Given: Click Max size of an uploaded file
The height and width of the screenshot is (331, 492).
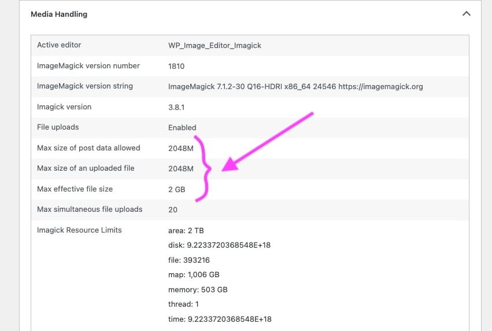Looking at the screenshot, I should coord(86,168).
